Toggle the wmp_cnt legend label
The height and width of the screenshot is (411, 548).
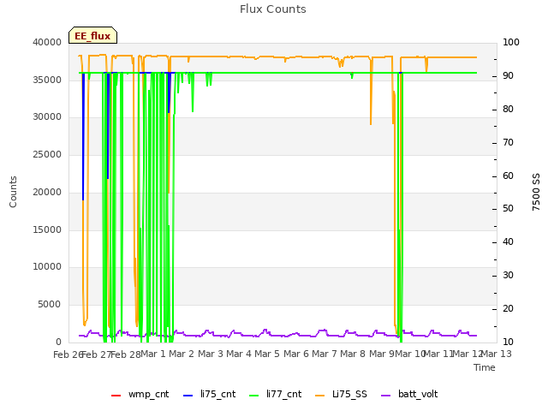(x=148, y=395)
